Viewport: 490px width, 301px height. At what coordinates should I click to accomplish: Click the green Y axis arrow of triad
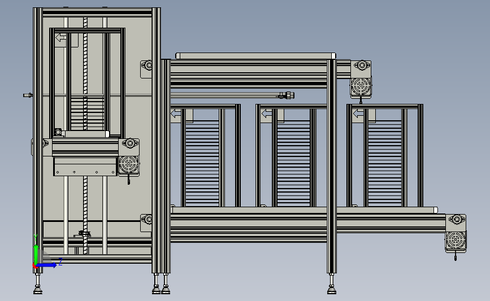36,254
